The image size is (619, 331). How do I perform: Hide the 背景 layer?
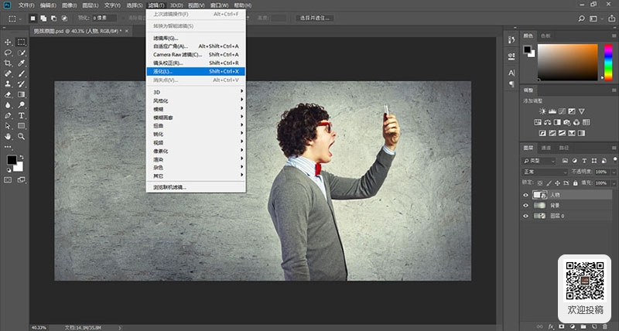525,206
